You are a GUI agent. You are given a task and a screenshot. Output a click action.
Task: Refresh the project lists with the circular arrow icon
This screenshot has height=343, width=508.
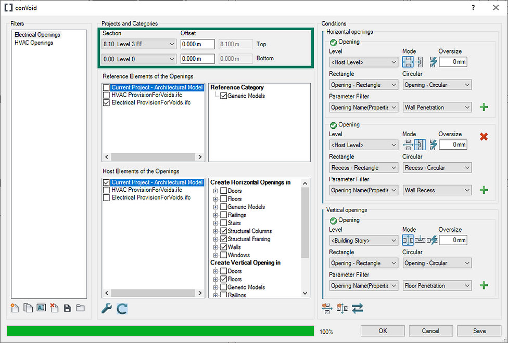tap(122, 309)
